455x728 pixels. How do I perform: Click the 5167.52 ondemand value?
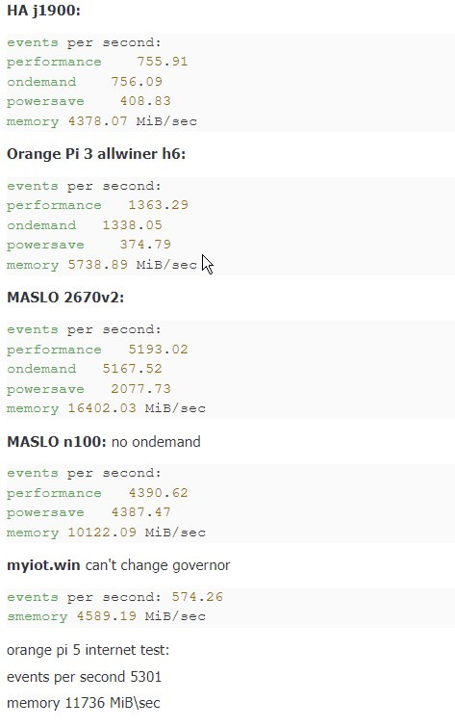[x=132, y=369]
